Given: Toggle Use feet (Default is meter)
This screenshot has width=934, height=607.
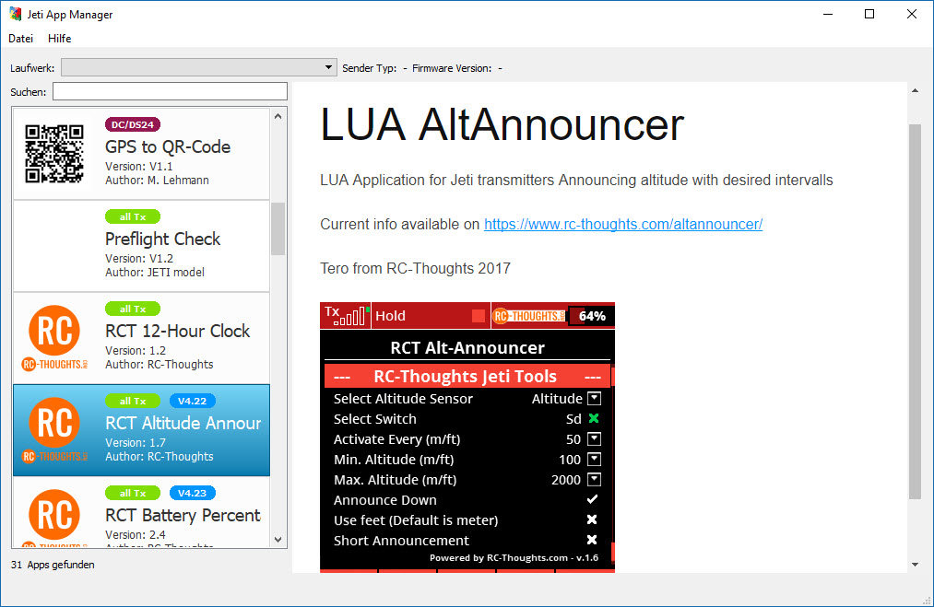Looking at the screenshot, I should click(x=592, y=519).
